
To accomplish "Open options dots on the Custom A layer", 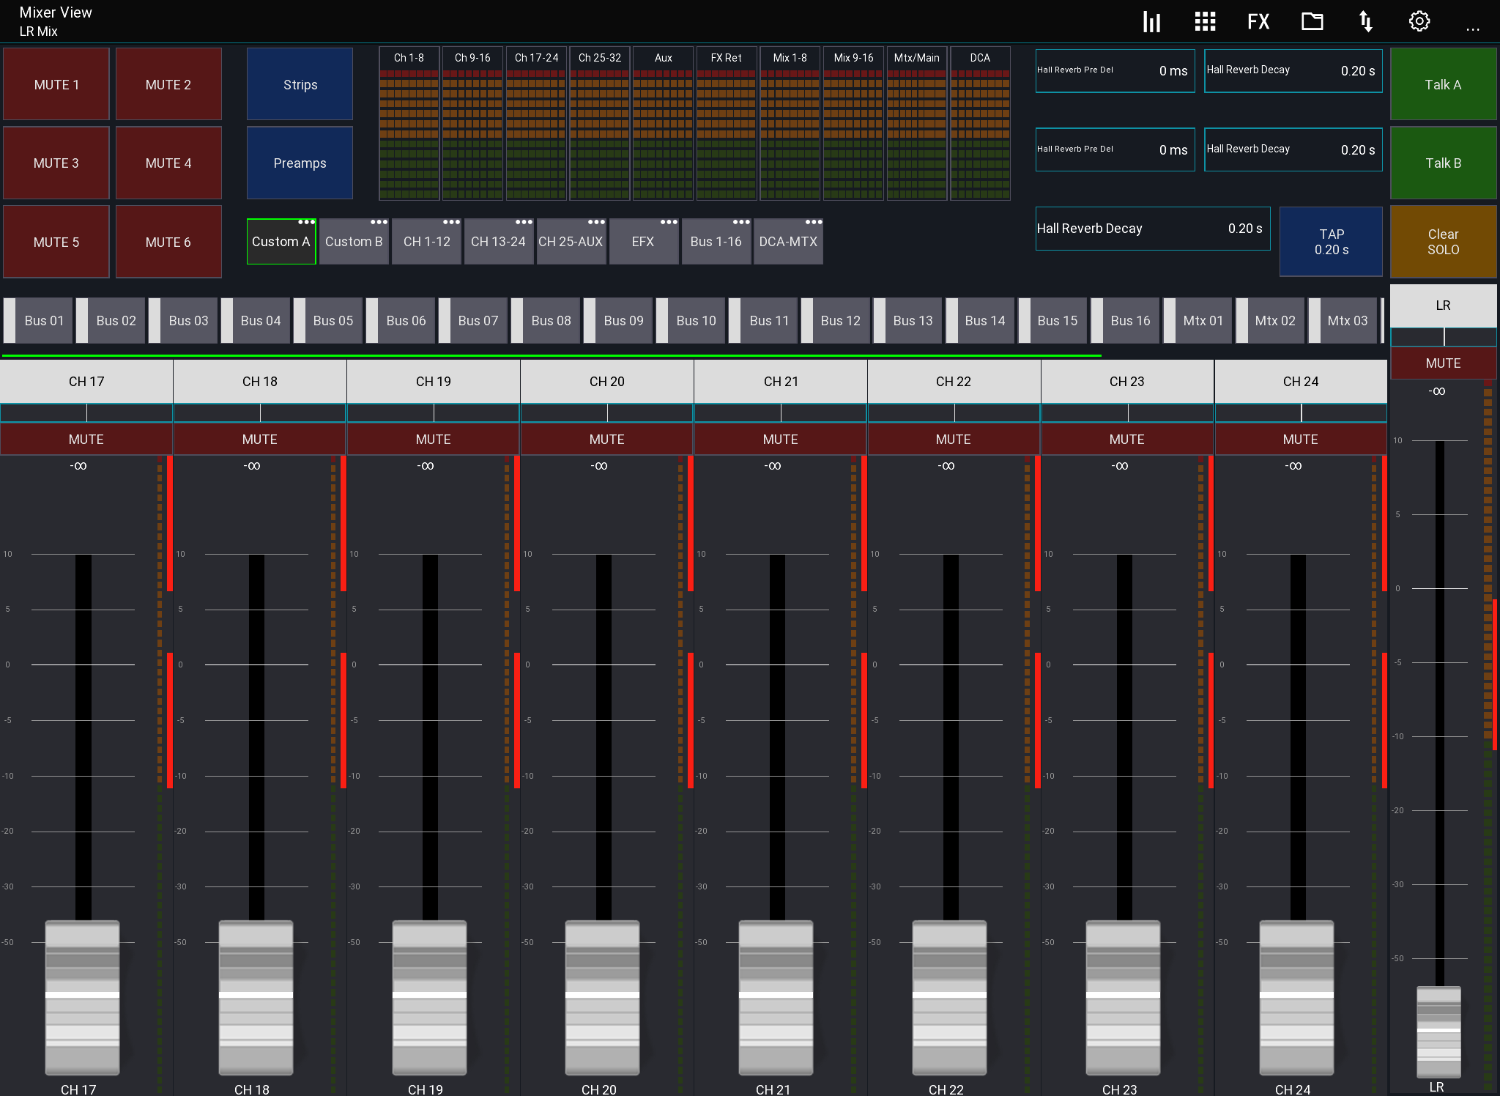I will [308, 222].
